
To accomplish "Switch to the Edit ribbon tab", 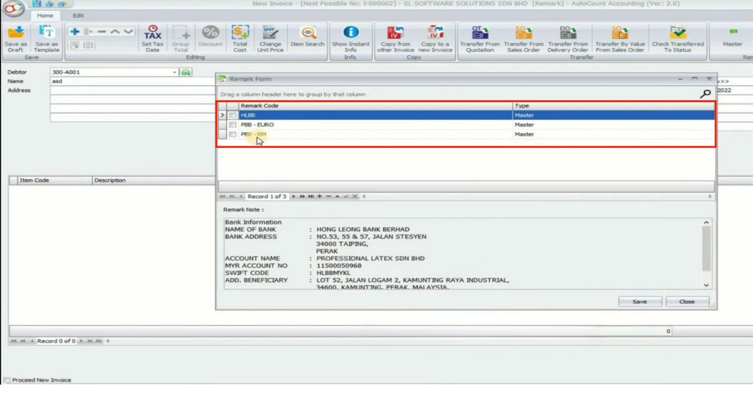I will pos(78,16).
